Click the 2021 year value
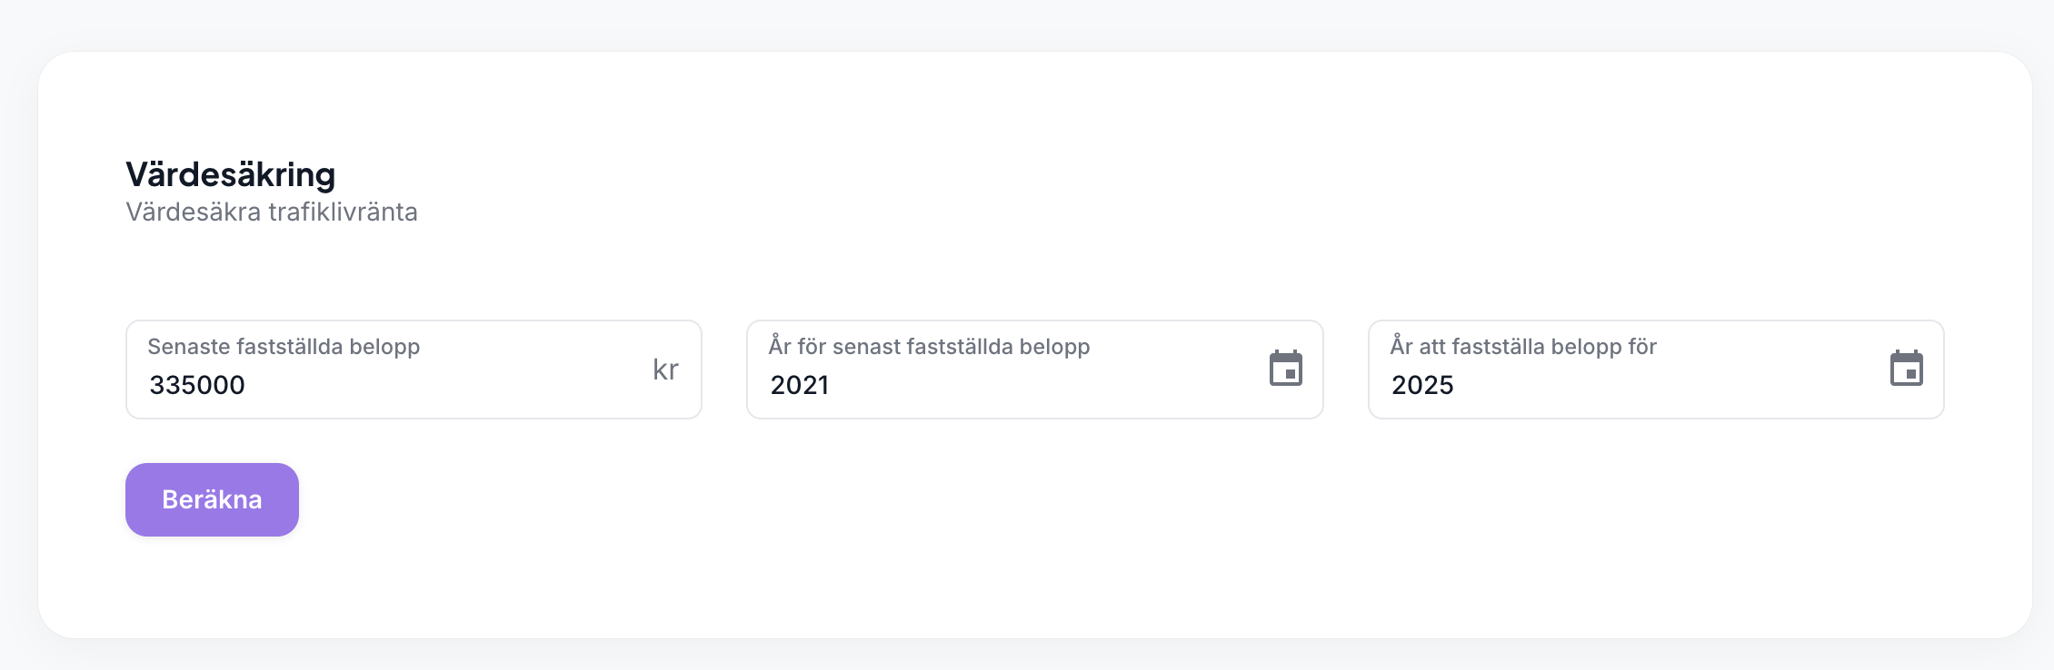The height and width of the screenshot is (670, 2054). click(x=800, y=385)
